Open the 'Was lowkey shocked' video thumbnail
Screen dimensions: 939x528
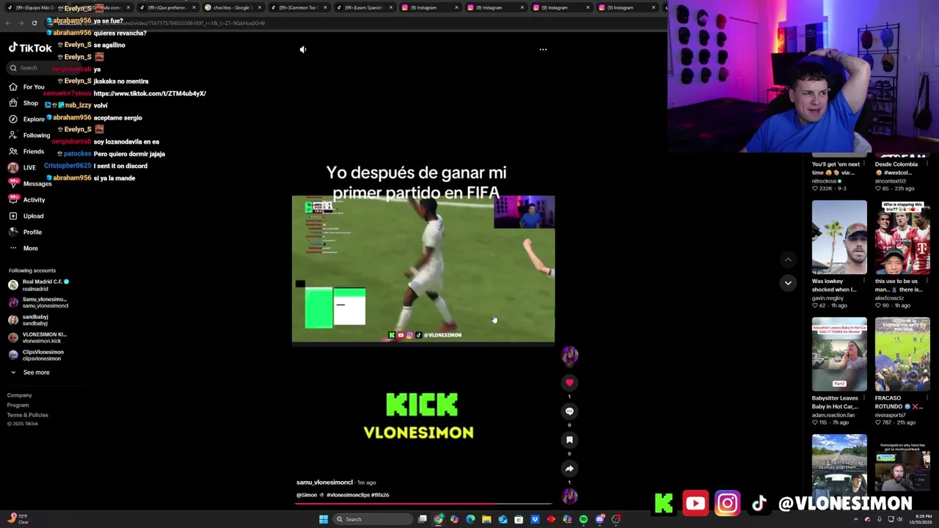[839, 238]
